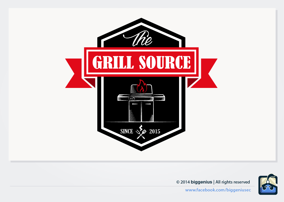Click the bold biggenius name

point(201,182)
